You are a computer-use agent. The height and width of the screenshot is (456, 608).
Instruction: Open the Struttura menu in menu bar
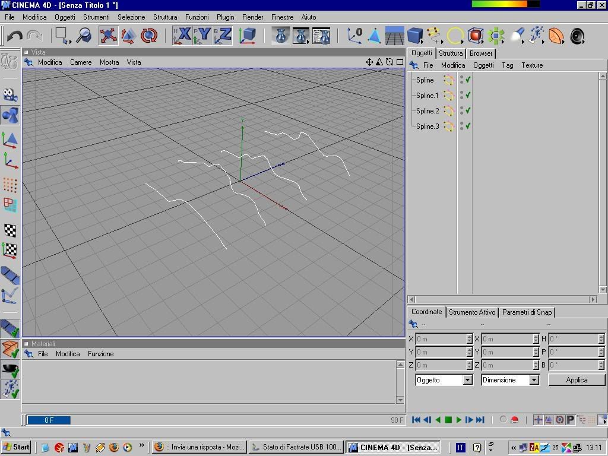click(165, 17)
